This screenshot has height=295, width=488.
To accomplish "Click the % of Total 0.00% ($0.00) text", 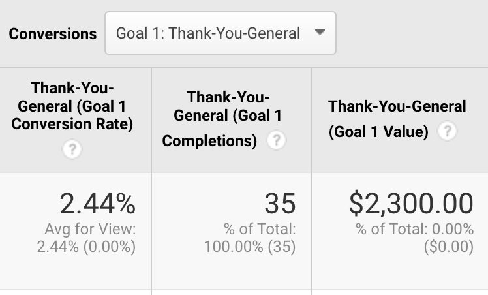I will pyautogui.click(x=414, y=238).
